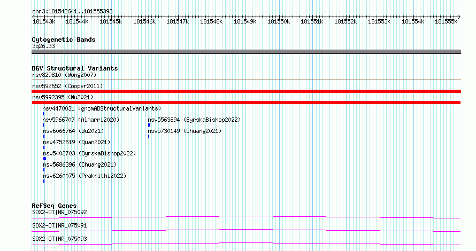
Task: Click the 181546k ruler tick label
Action: (x=144, y=21)
